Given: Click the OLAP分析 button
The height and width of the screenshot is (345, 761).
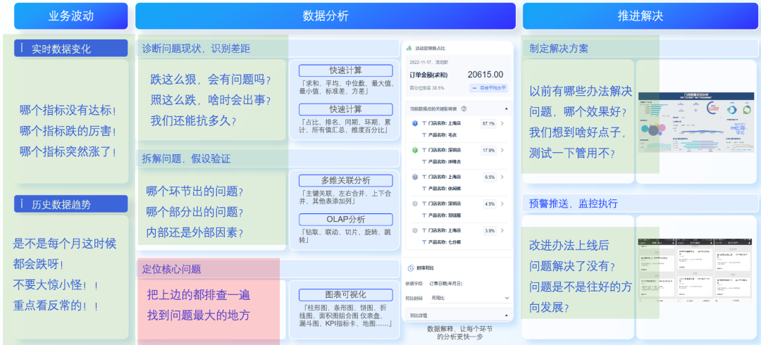Looking at the screenshot, I should click(345, 220).
